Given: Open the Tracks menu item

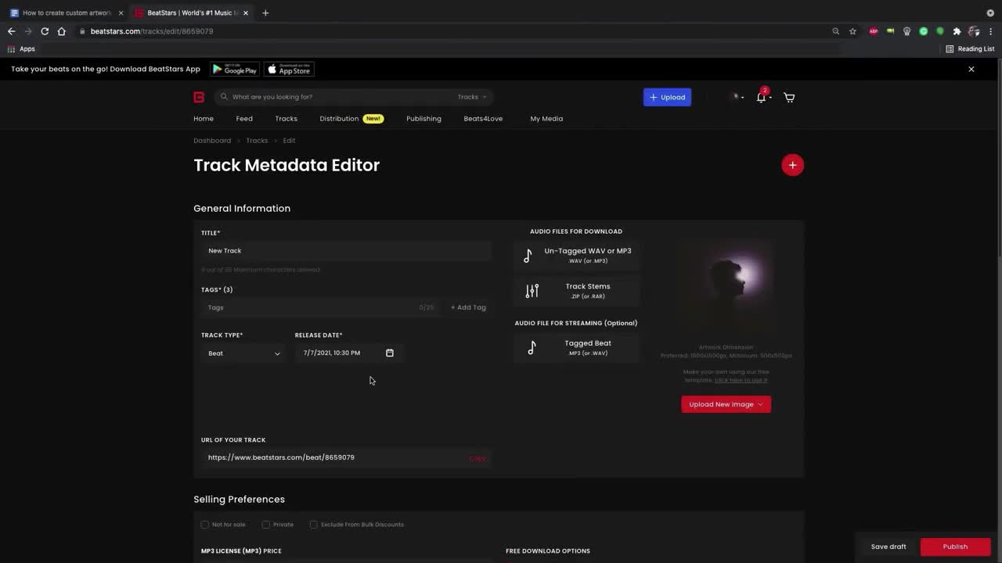Looking at the screenshot, I should click(286, 119).
